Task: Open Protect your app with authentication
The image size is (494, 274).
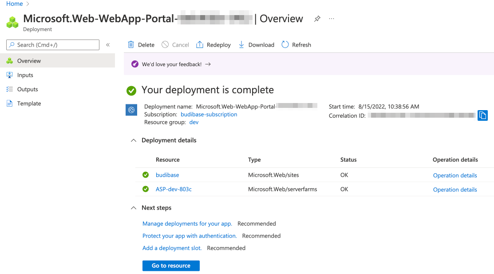Action: point(190,236)
